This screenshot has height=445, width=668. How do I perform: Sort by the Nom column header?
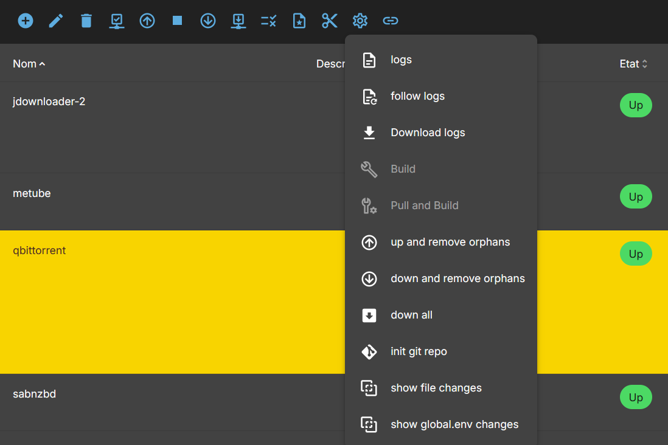click(29, 64)
